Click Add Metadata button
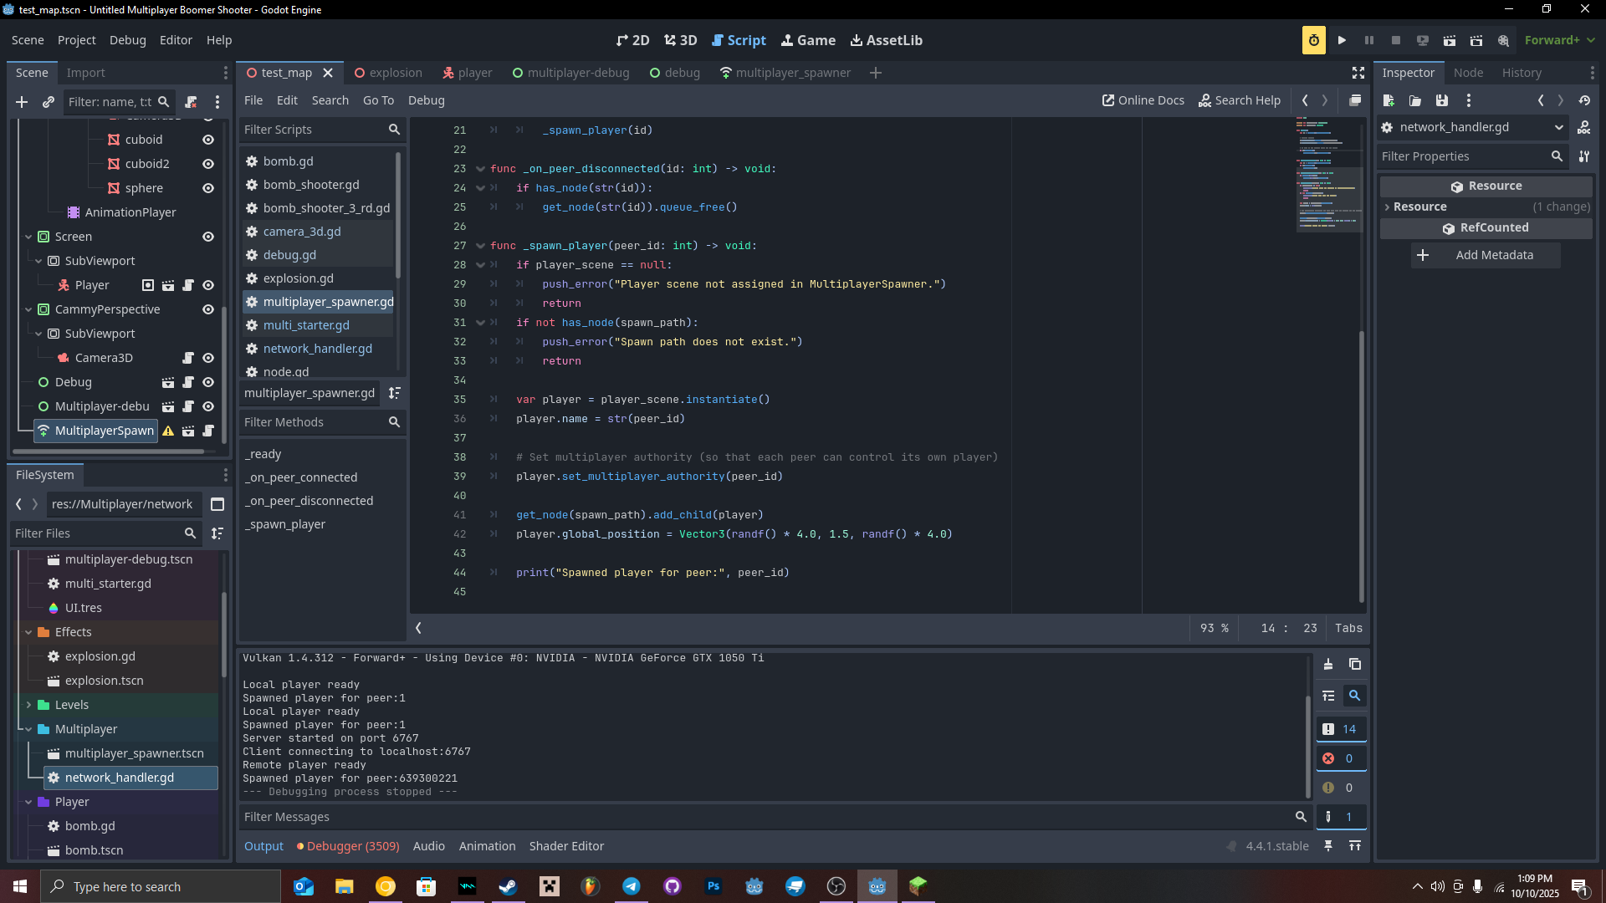This screenshot has height=903, width=1606. (1486, 255)
